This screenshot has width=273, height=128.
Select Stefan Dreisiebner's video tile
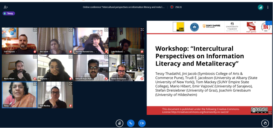coord(126,67)
